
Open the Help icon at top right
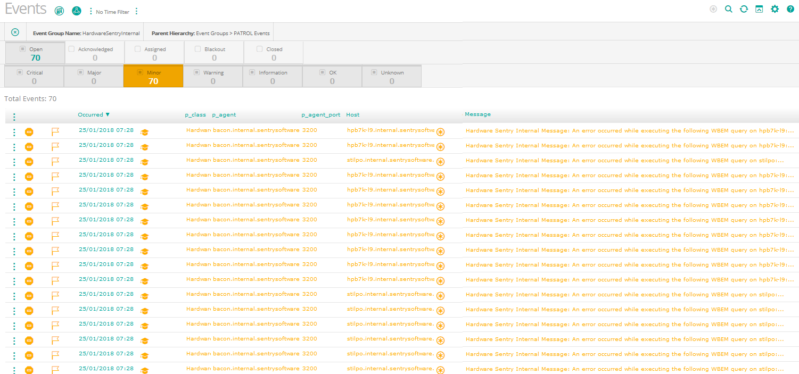tap(790, 9)
